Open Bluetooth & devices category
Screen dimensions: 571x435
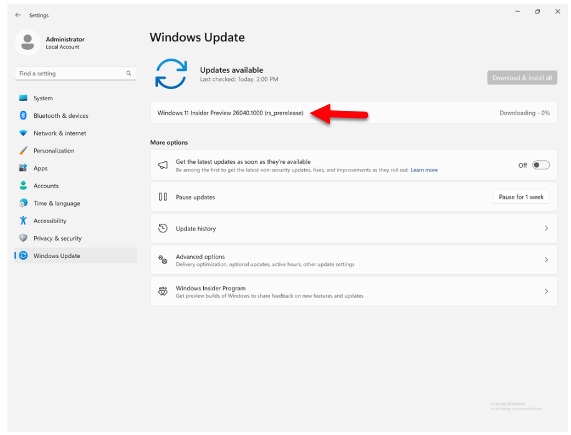pos(76,115)
